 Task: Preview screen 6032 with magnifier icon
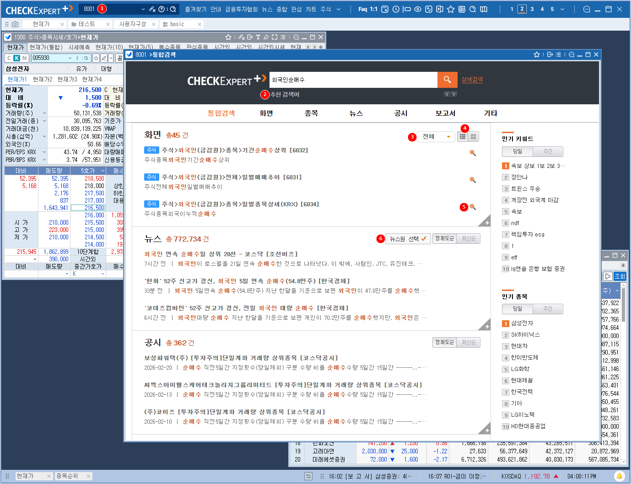click(473, 153)
